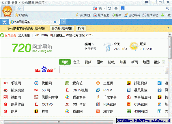Open the 收藏夹 favorites folder

tap(21, 15)
